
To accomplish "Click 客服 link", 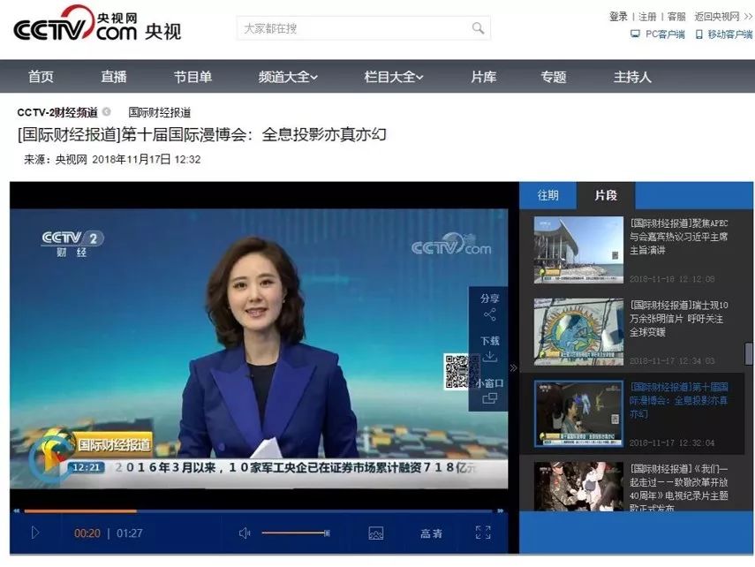I will click(x=676, y=17).
